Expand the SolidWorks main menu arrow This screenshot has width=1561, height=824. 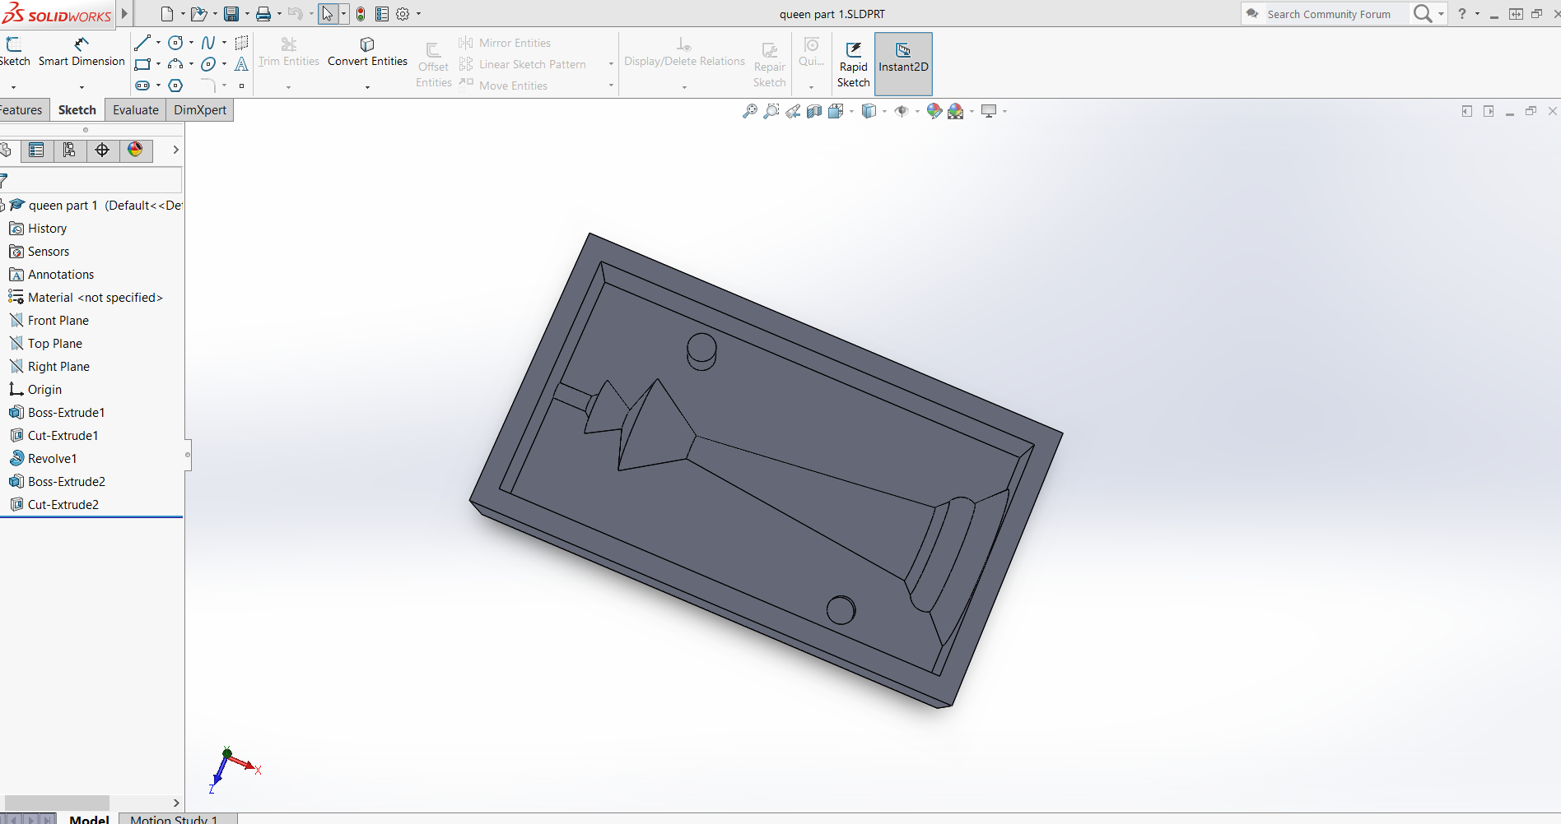(x=124, y=14)
